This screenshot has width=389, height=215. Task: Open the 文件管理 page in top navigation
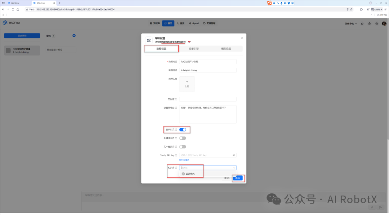[x=209, y=23]
